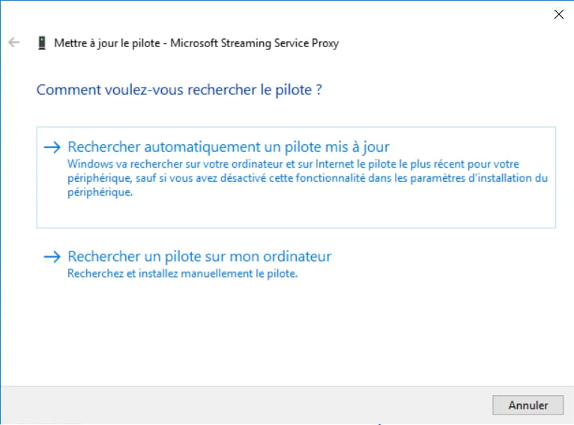Select Rechercher automatiquement un pilote mis à jour

[229, 147]
